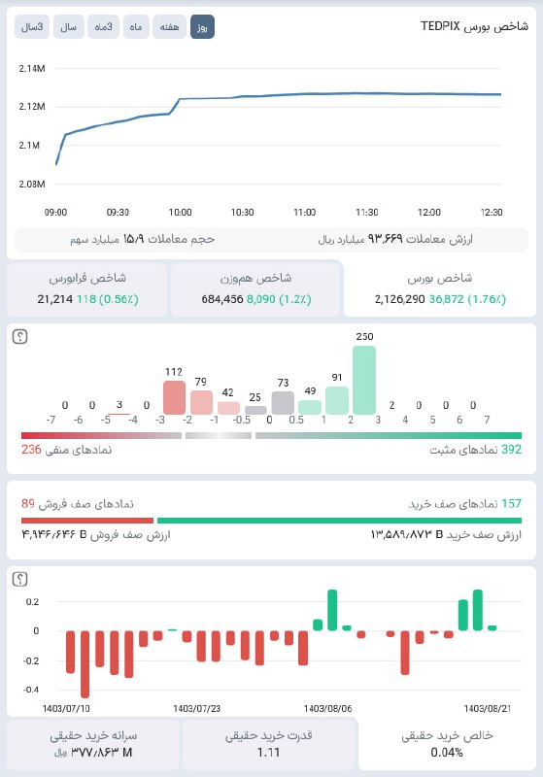This screenshot has width=543, height=777.
Task: Click the blue TEDPIX line at 10:00
Action: point(180,99)
